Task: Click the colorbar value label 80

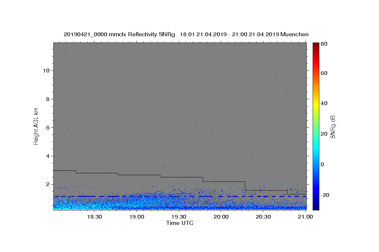Action: pos(324,44)
